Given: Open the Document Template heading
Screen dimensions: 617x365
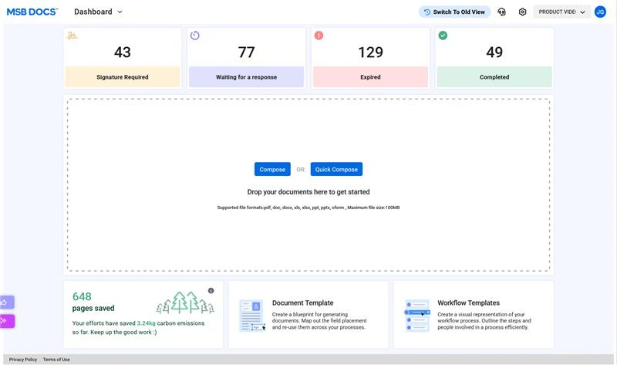Looking at the screenshot, I should click(302, 302).
